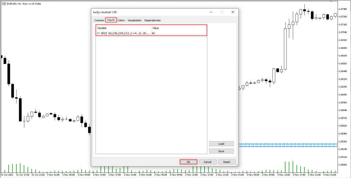Screen dimensions: 351x178
Task: Switch to the Common tab
Action: click(99, 20)
